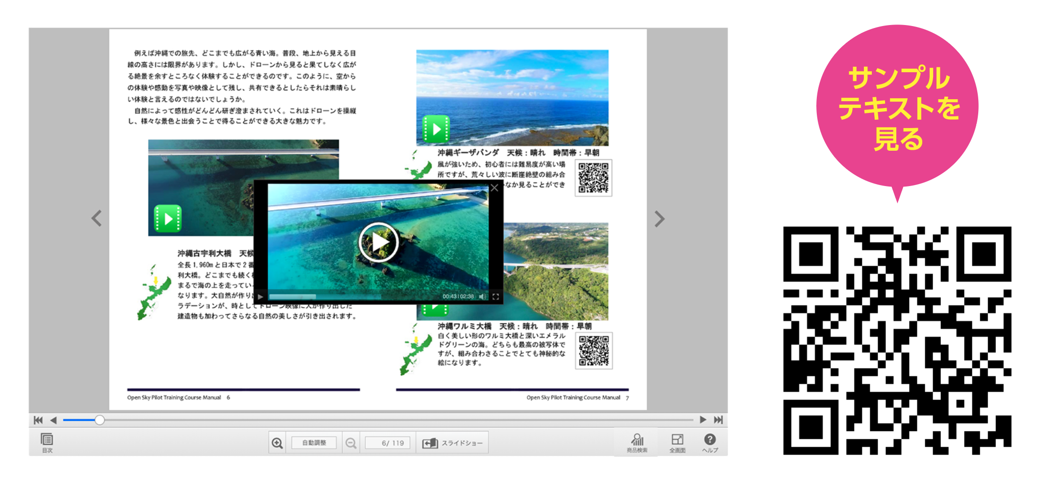Open the help (ヘルプ) icon
The width and height of the screenshot is (1043, 485).
tap(710, 443)
